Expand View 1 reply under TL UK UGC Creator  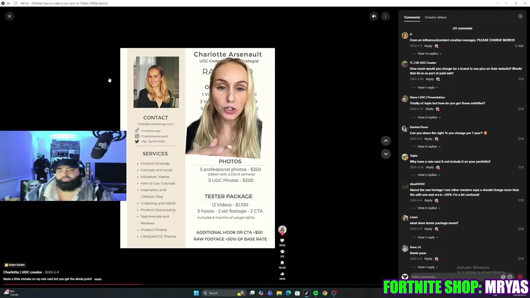tap(428, 88)
